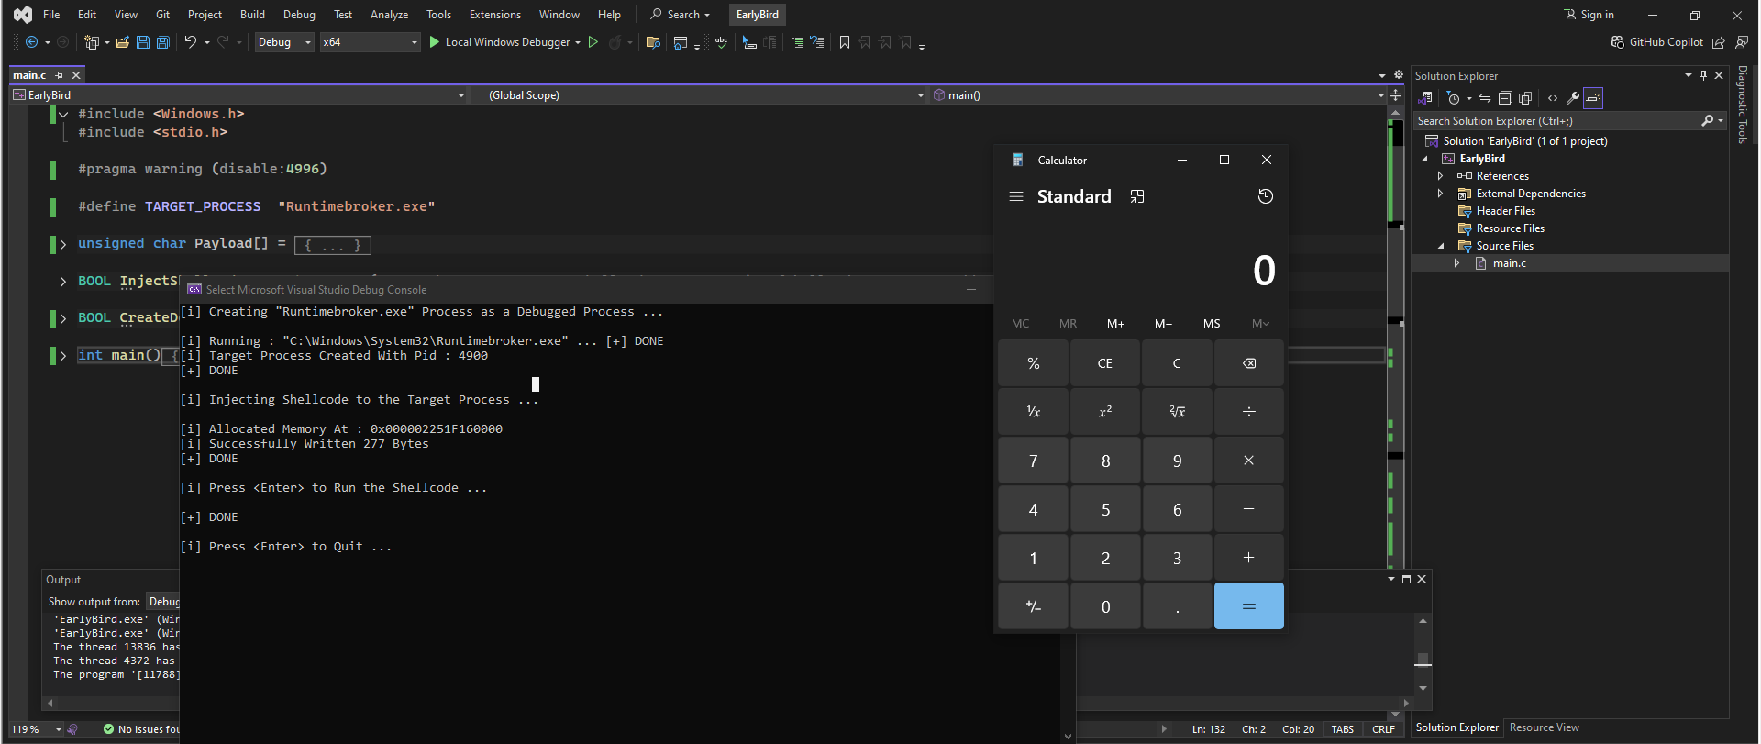The height and width of the screenshot is (744, 1761).
Task: Click Calculator Keep on top icon
Action: coord(1137,196)
